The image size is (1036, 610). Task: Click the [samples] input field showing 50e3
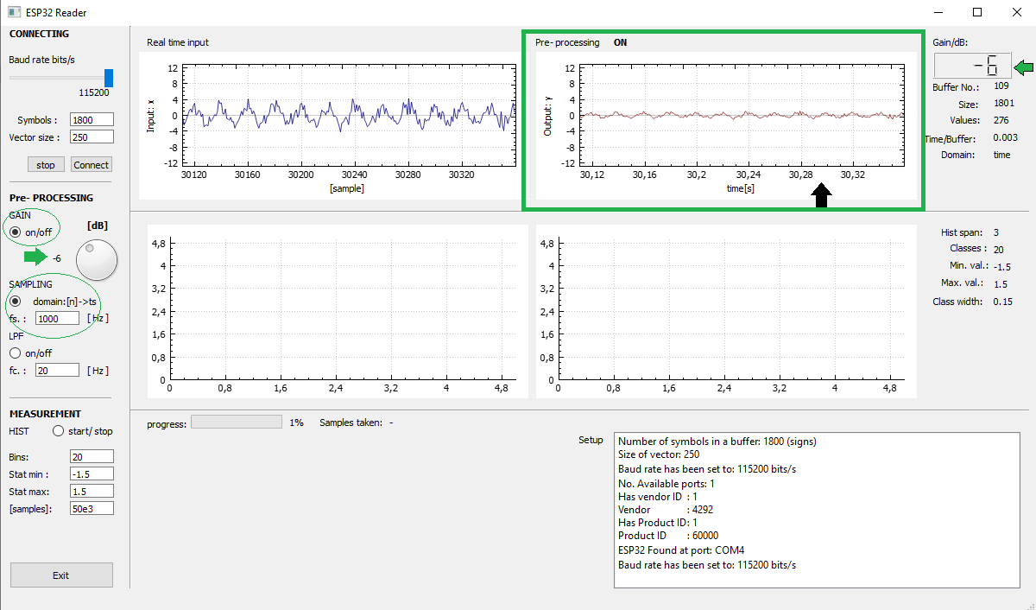coord(92,508)
